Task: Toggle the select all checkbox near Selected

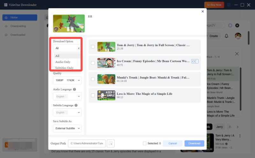Action: tap(145, 143)
